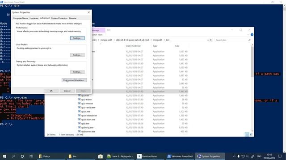Click mingw-w64 in address breadcrumb
The image size is (286, 160).
(106, 40)
